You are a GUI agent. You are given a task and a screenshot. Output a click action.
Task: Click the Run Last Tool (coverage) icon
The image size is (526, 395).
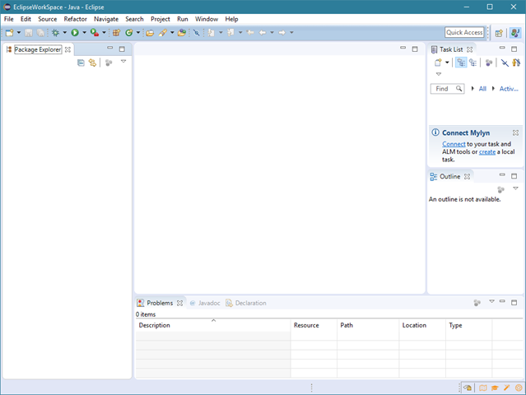[95, 33]
